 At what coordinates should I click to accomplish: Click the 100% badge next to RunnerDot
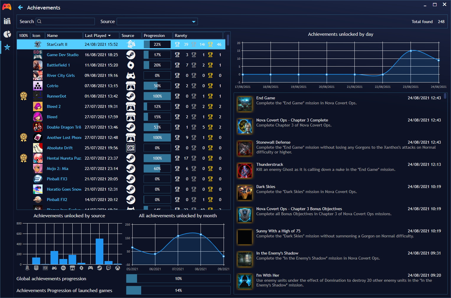(24, 96)
